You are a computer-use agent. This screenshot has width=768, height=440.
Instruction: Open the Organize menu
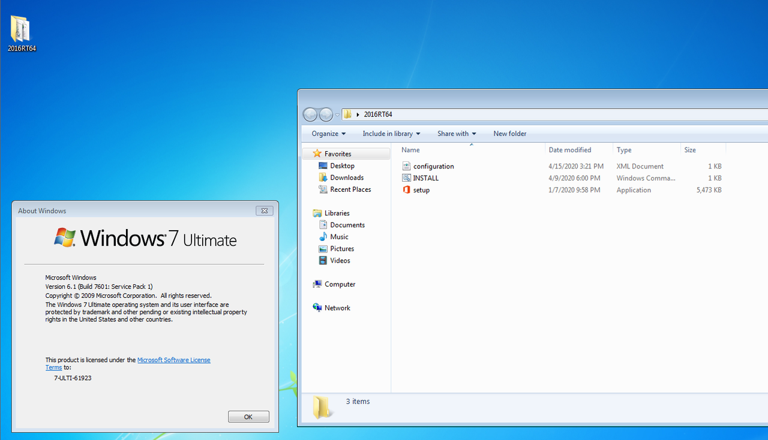point(329,134)
